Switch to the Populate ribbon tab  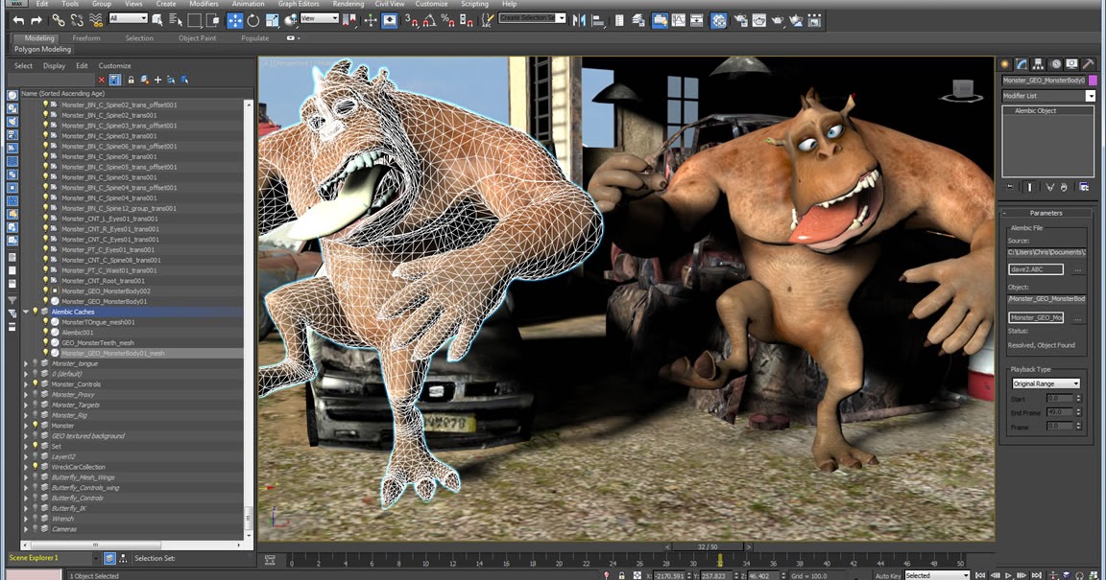coord(254,38)
